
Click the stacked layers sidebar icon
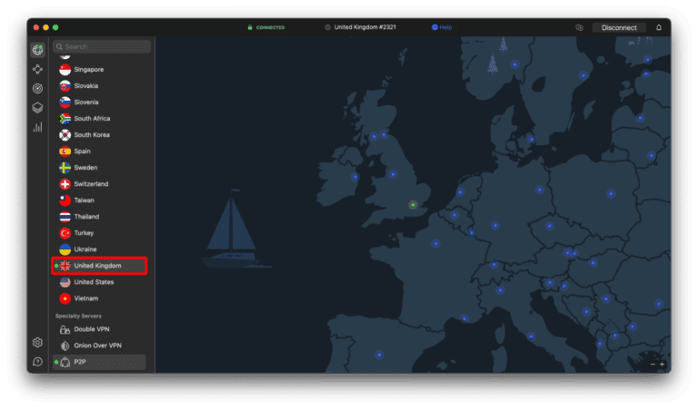(x=37, y=107)
